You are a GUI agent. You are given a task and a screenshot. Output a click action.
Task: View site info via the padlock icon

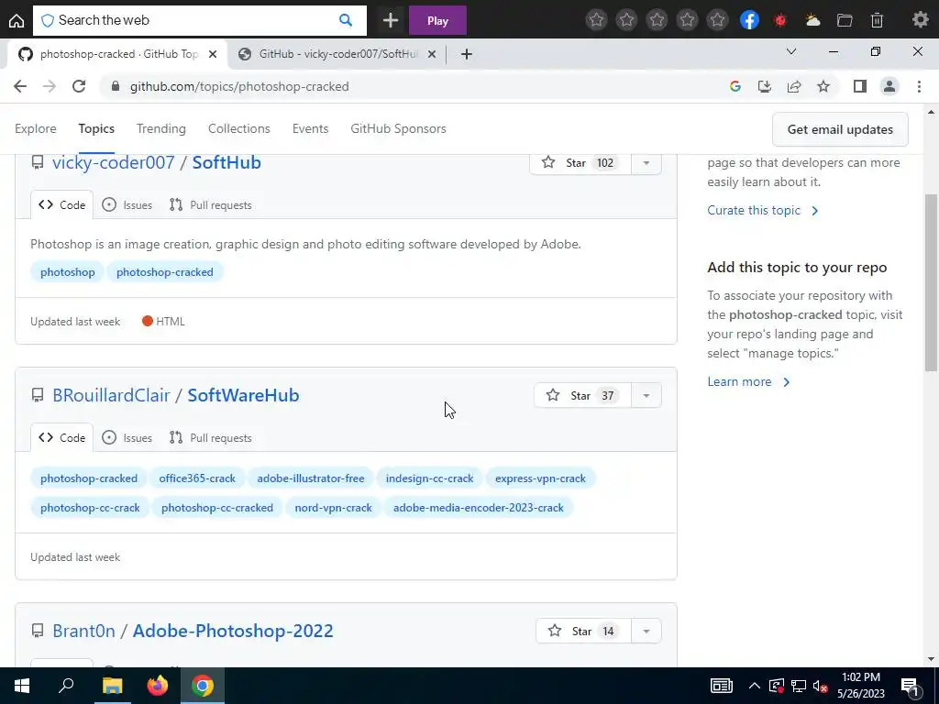(116, 86)
